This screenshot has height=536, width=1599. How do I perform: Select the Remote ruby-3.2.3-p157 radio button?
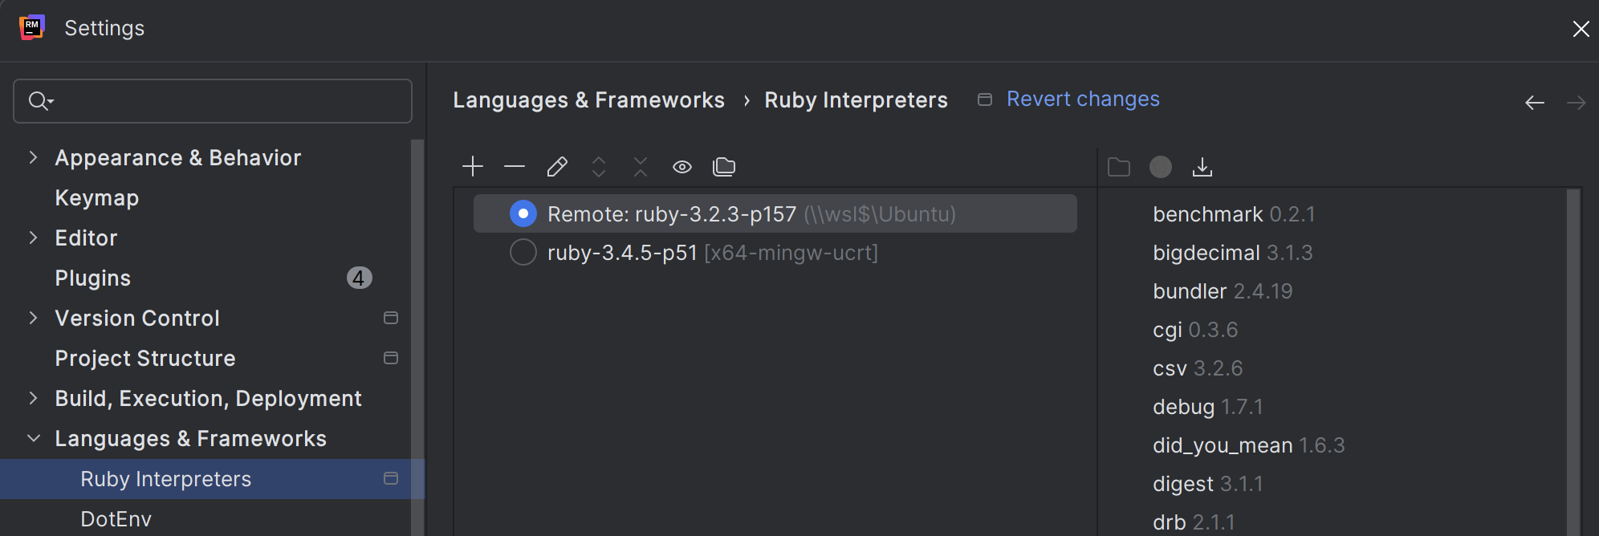[523, 213]
